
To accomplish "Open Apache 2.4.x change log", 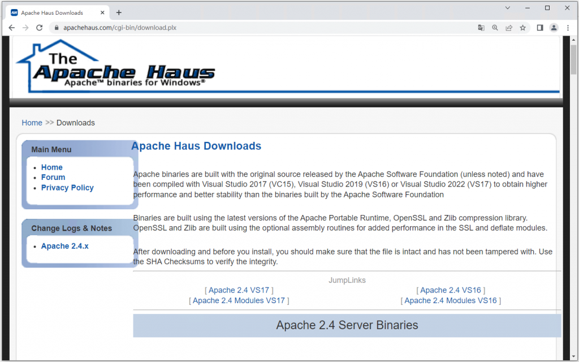I will coord(64,246).
